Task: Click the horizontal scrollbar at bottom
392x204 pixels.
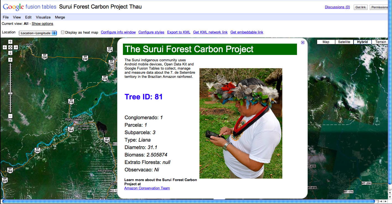Action: 188,201
